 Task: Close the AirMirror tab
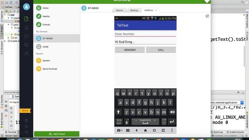pyautogui.click(x=156, y=10)
